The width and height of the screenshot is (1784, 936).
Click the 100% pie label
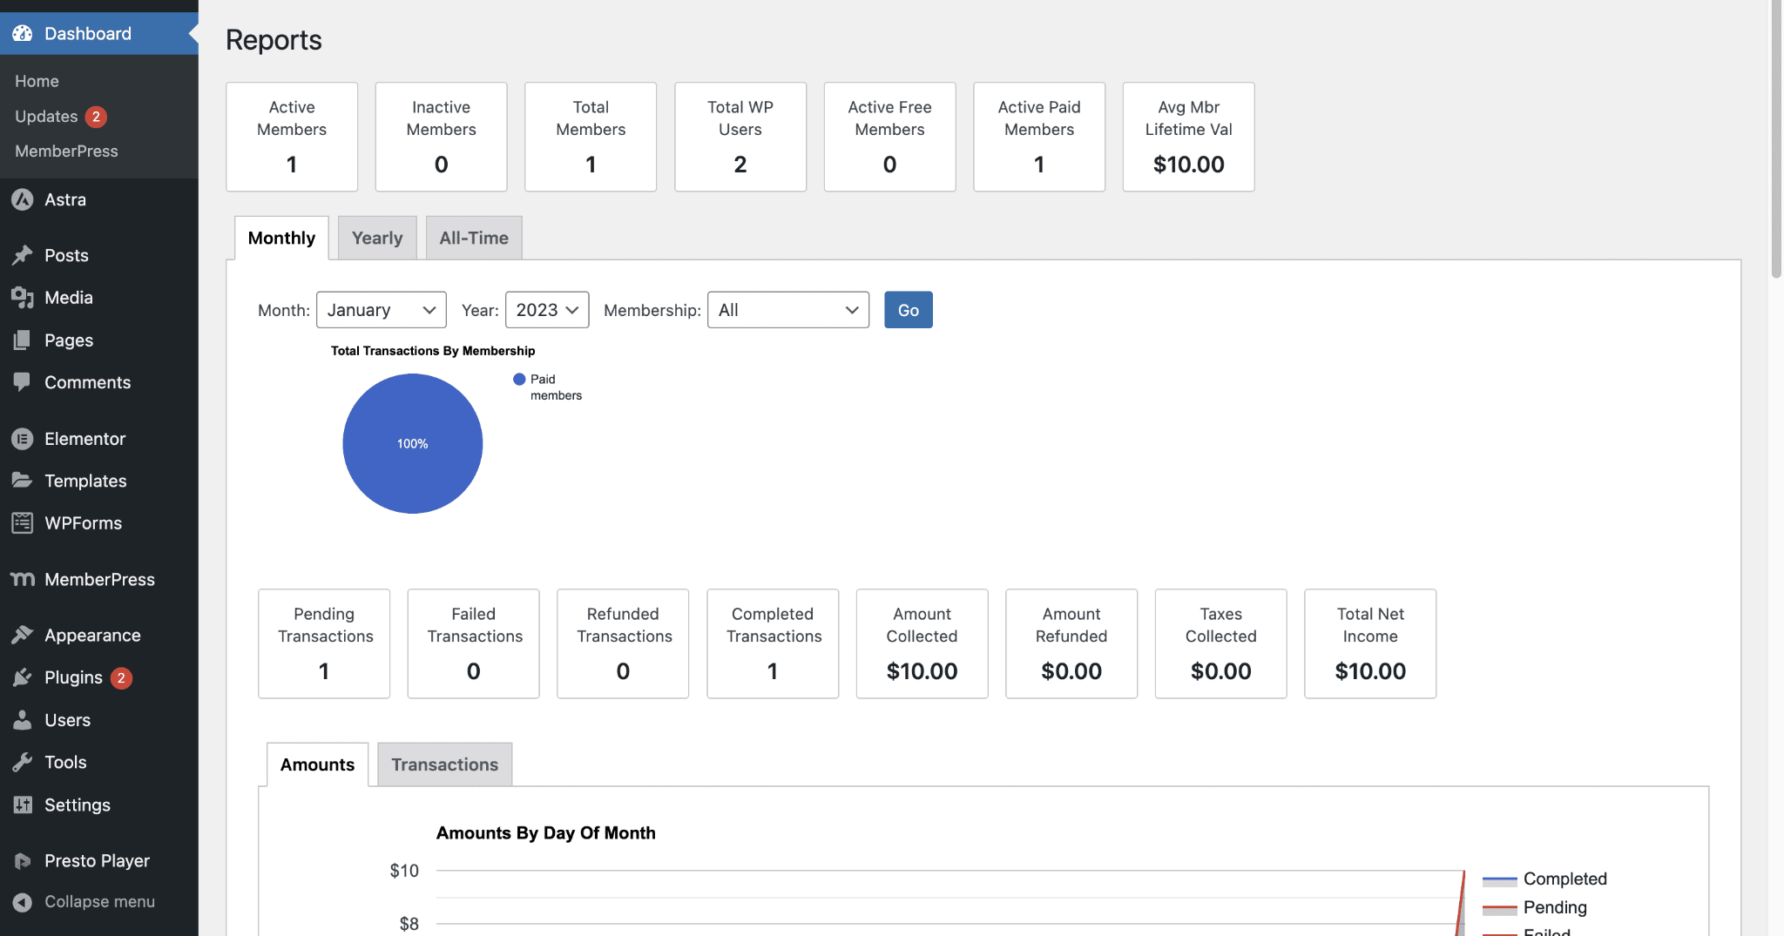[x=413, y=444]
